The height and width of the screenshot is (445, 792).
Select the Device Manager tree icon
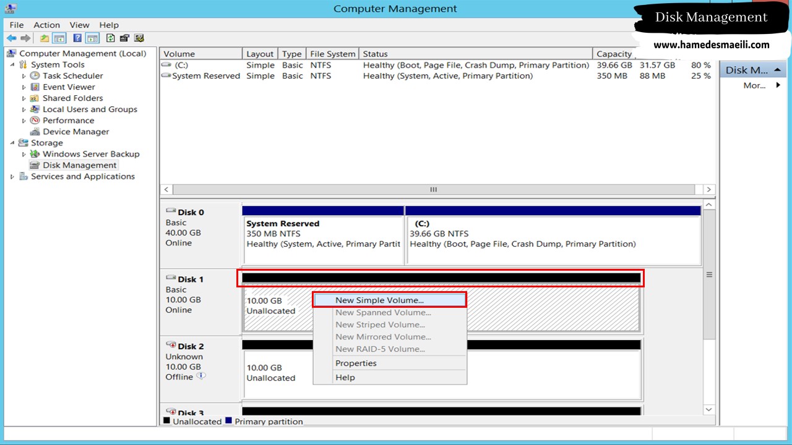pyautogui.click(x=35, y=132)
